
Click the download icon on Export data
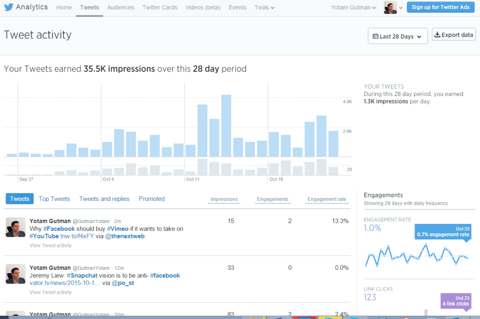pos(438,34)
